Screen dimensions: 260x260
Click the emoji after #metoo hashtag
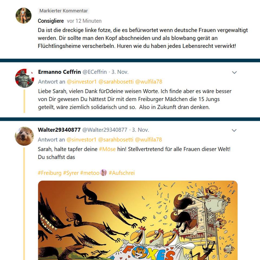[x=104, y=173]
